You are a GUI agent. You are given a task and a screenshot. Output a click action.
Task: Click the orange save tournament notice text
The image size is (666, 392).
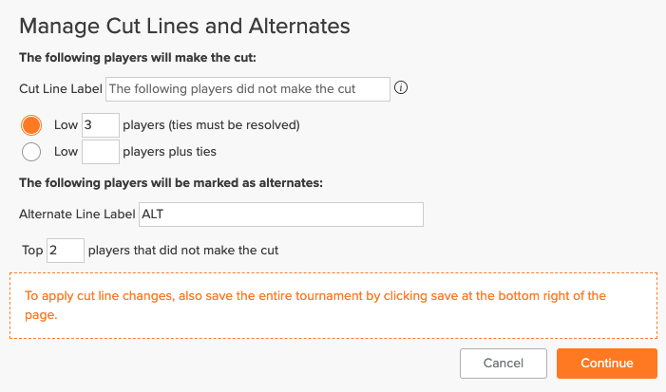[315, 305]
